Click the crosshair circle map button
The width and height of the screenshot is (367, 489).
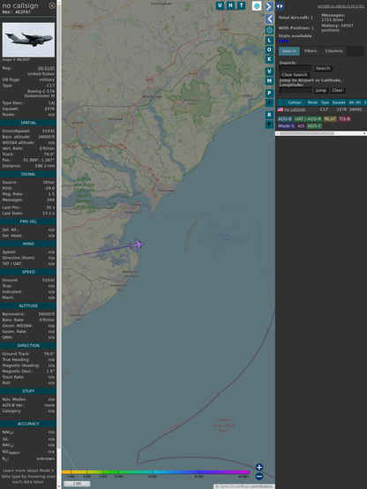click(269, 30)
